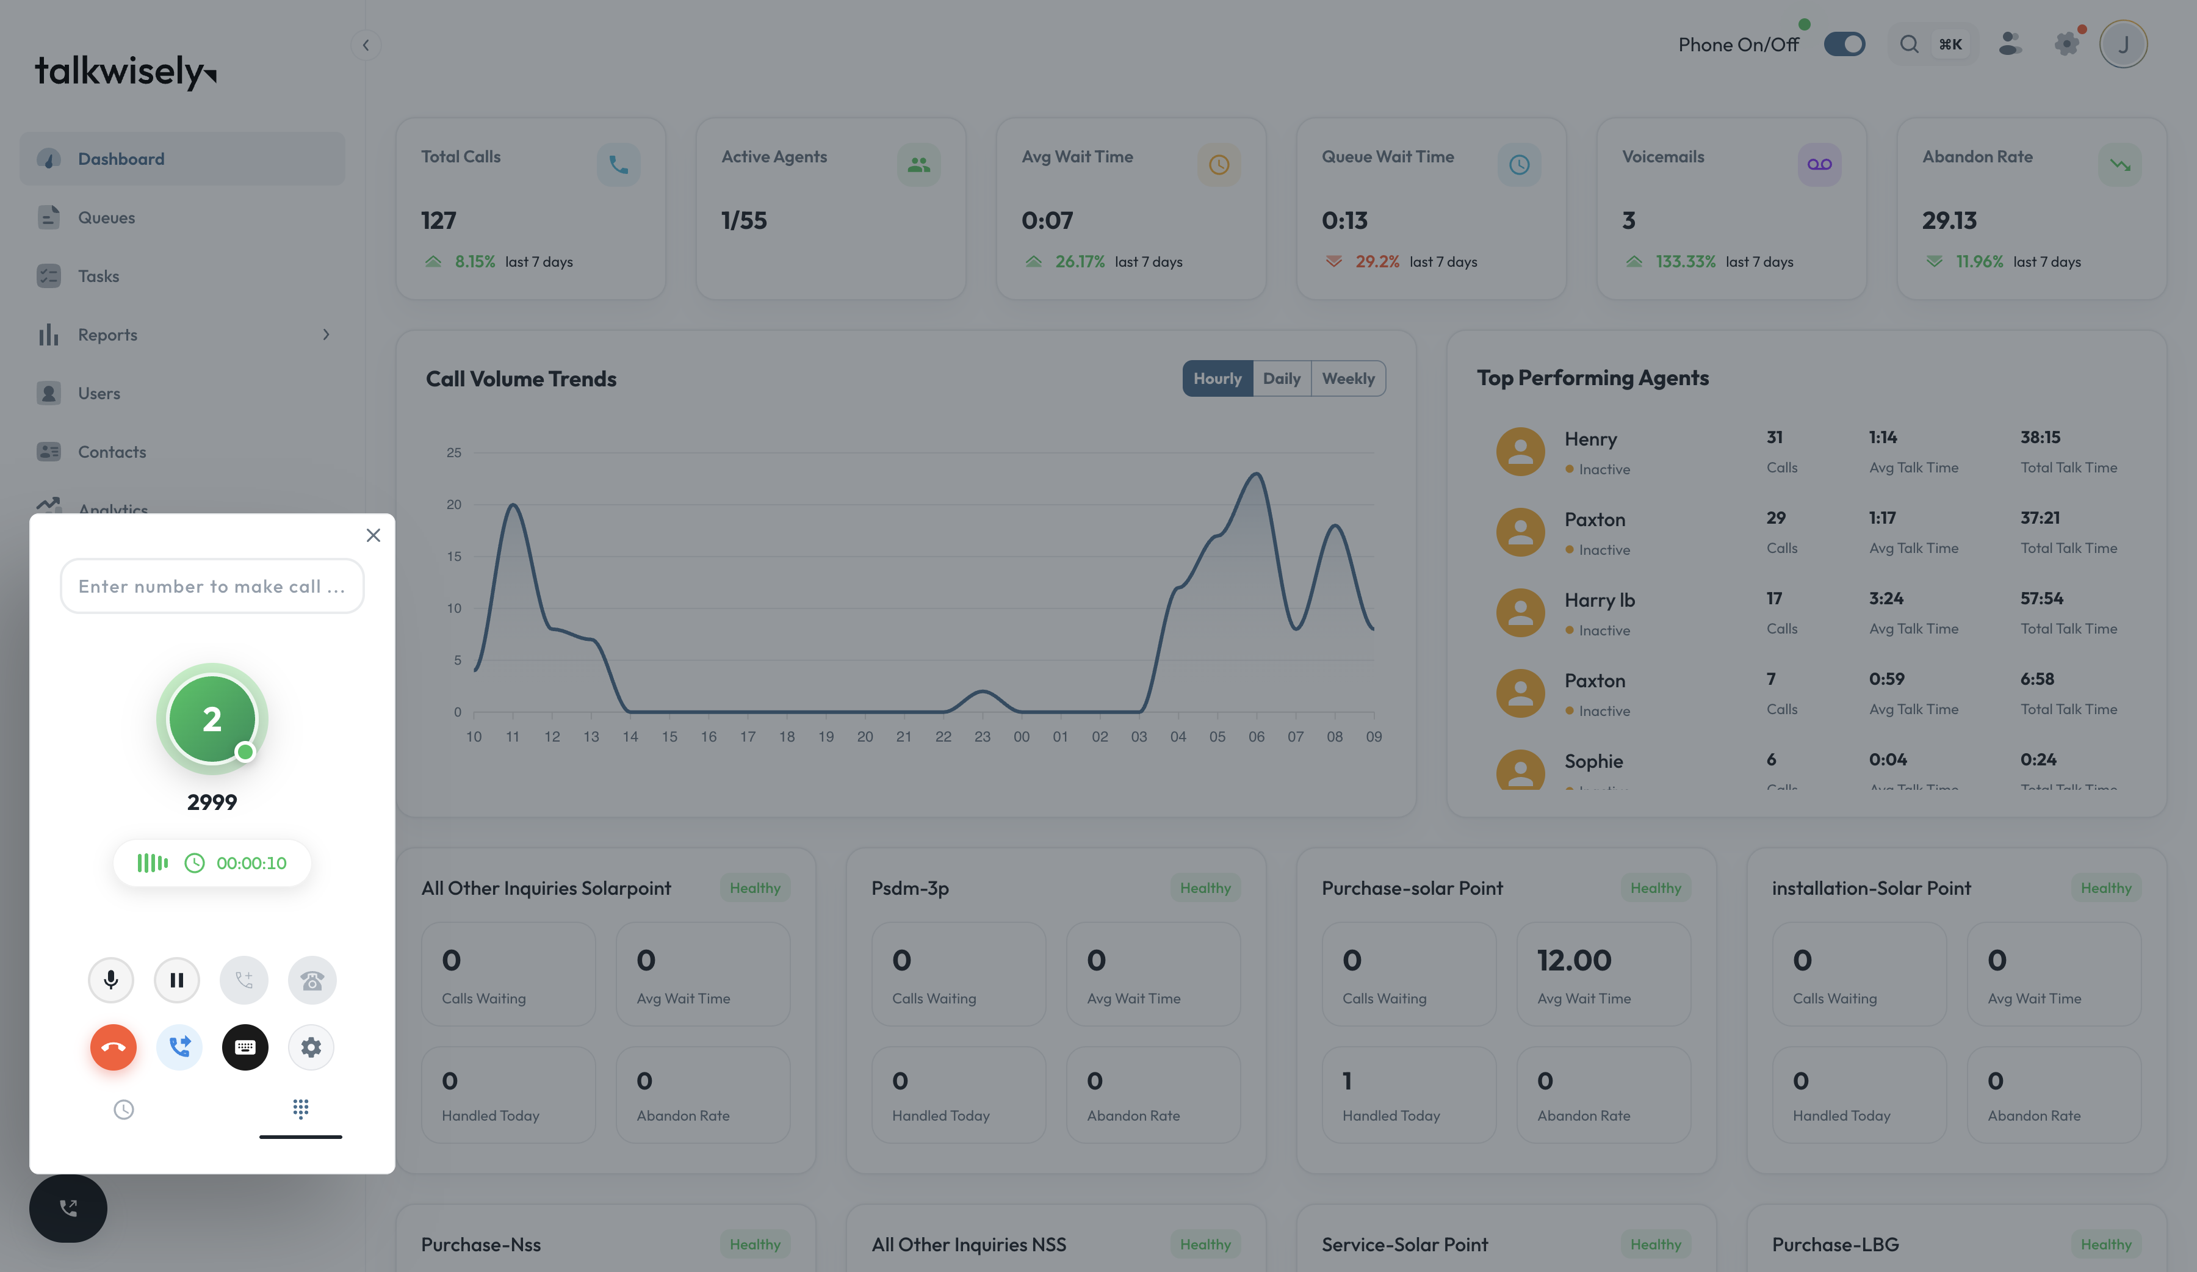Click the add-call phone plus icon

tap(244, 980)
